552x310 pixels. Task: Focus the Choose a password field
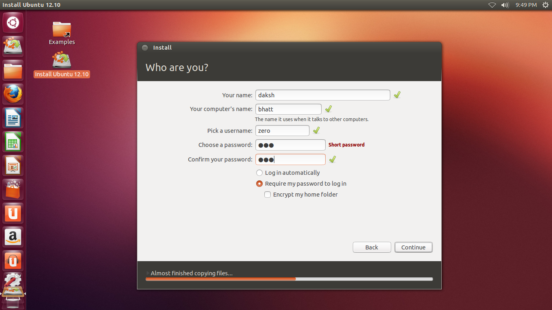[291, 145]
